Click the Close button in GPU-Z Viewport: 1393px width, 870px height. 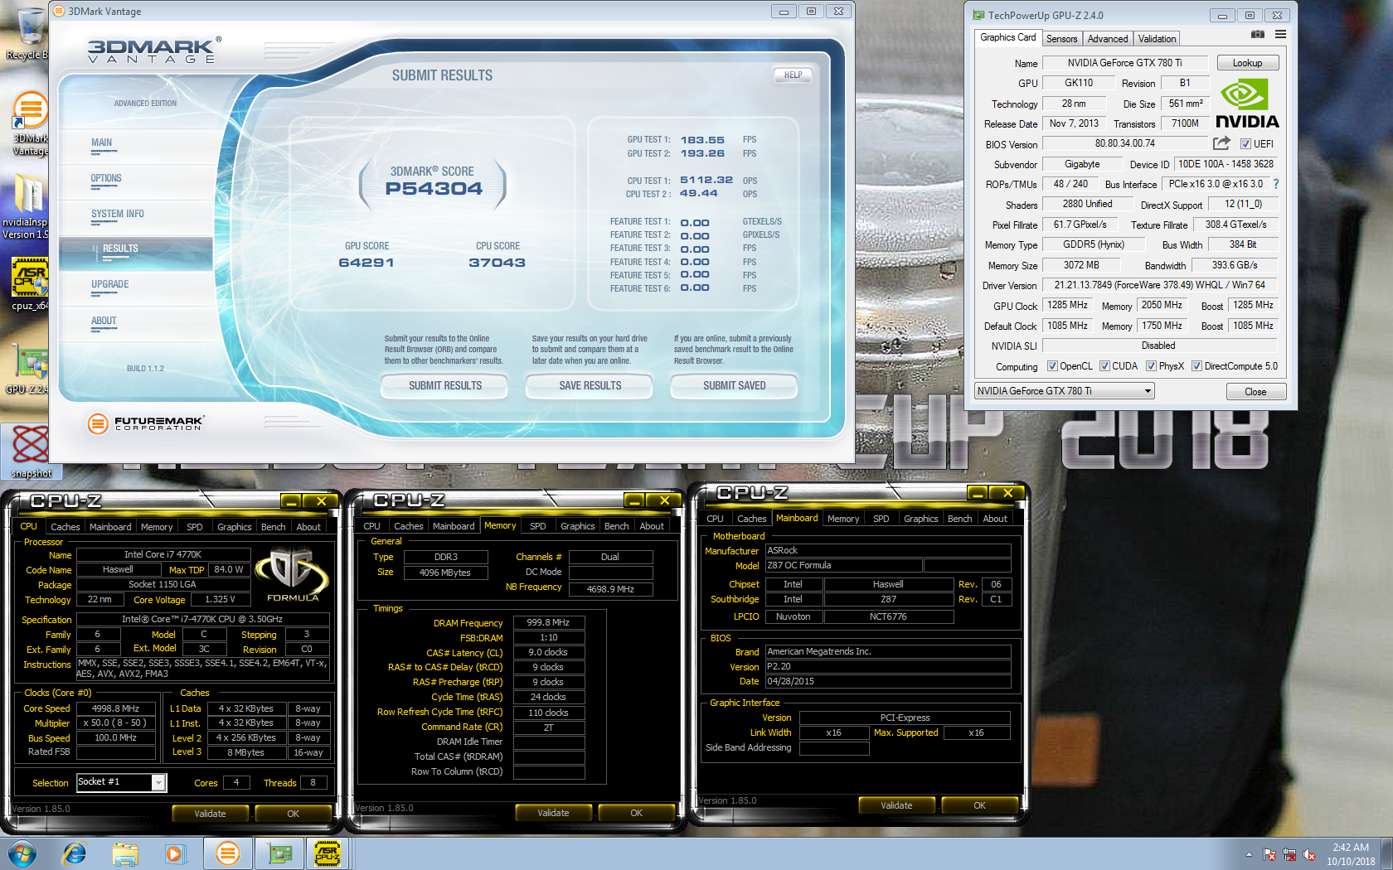click(x=1255, y=392)
